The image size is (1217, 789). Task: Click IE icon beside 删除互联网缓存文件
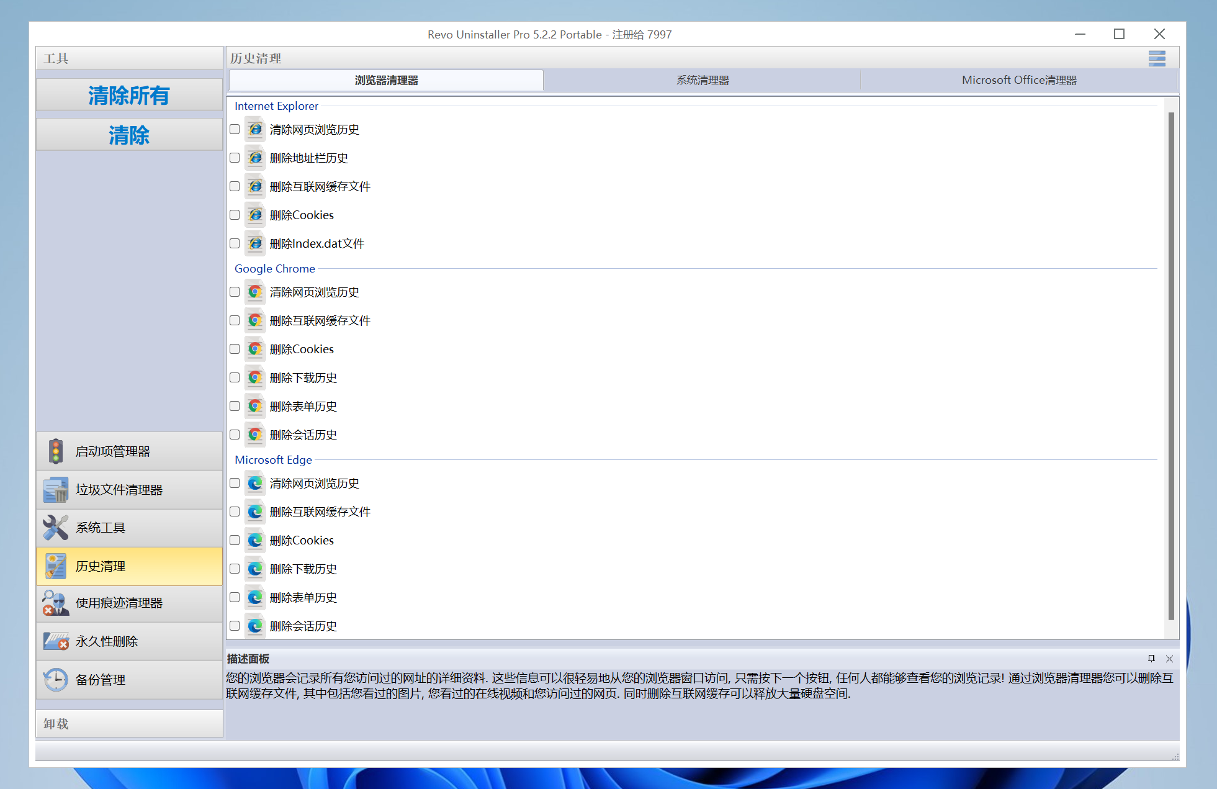(x=255, y=186)
